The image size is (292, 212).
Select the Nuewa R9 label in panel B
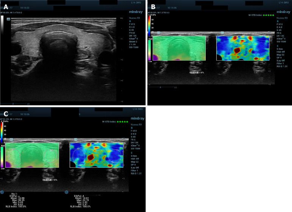(282, 18)
